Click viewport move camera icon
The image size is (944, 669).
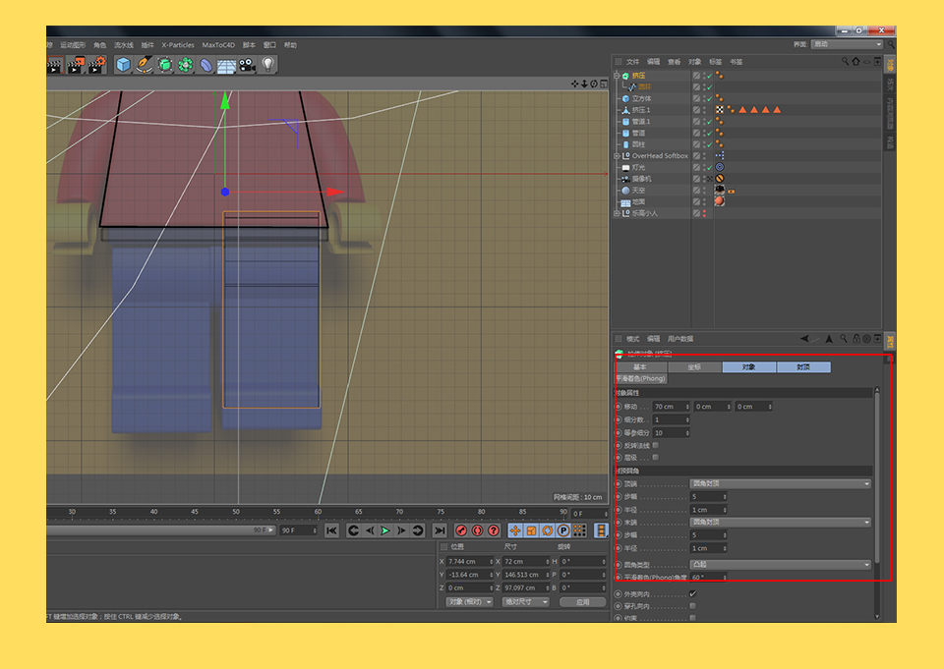(575, 84)
